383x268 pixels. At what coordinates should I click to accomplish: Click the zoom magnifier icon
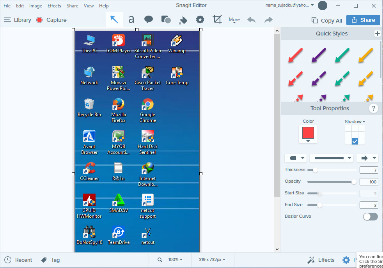tap(160, 260)
